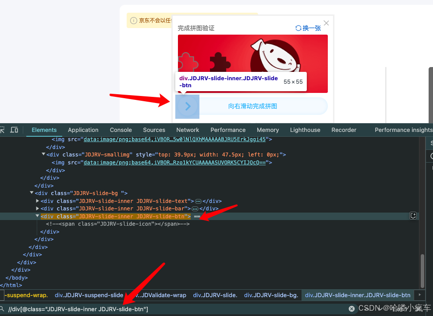
Task: Click the 向右滑动完成拼图 slide track
Action: point(253,106)
